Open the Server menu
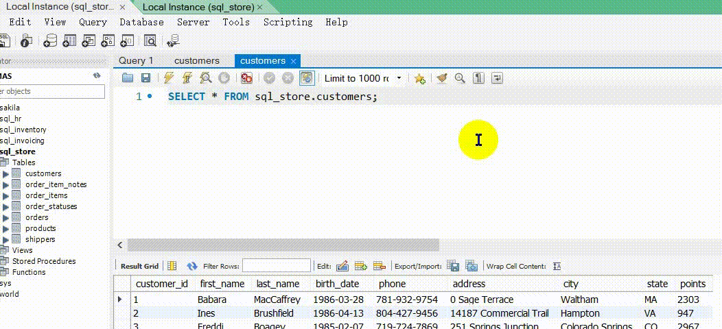This screenshot has width=722, height=329. 194,22
